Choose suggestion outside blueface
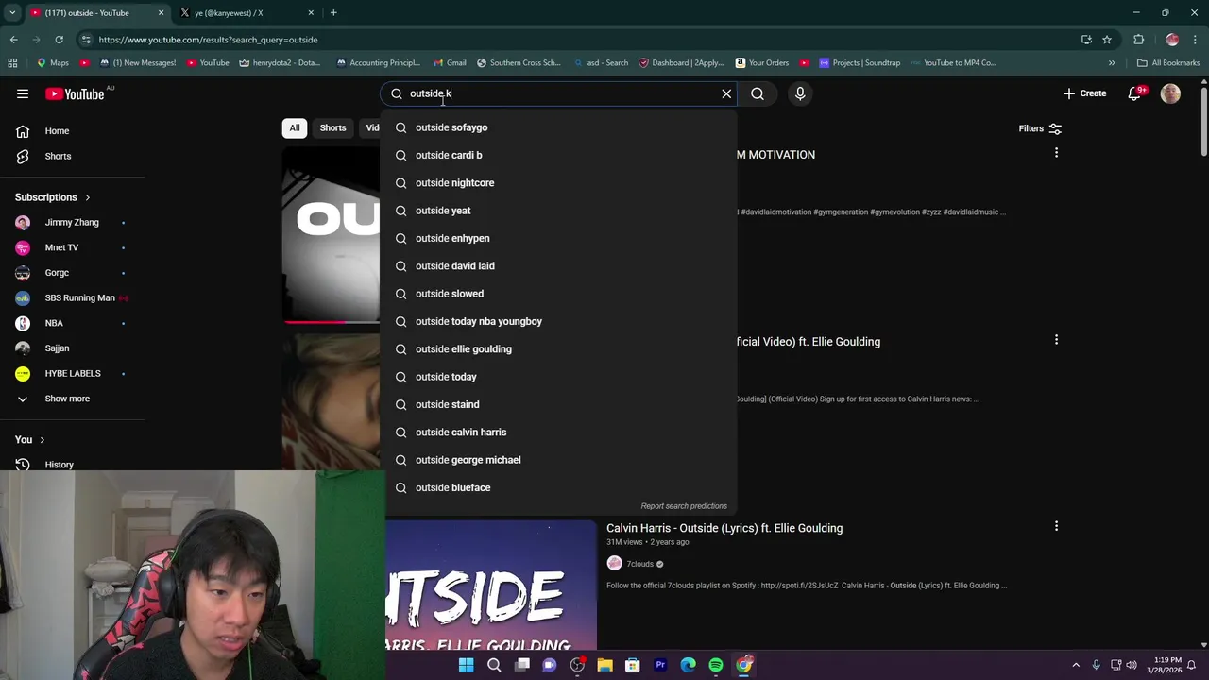Viewport: 1209px width, 680px height. (558, 487)
